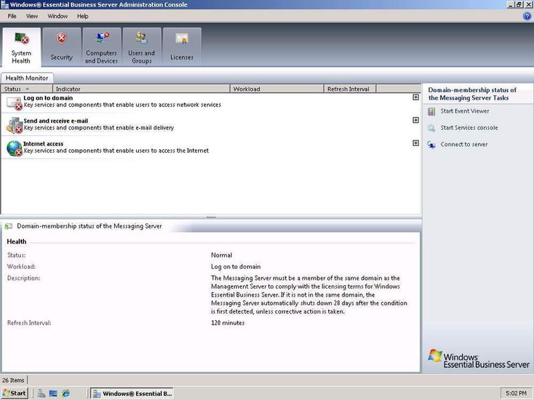Sort by Refresh Interval column header

click(350, 89)
